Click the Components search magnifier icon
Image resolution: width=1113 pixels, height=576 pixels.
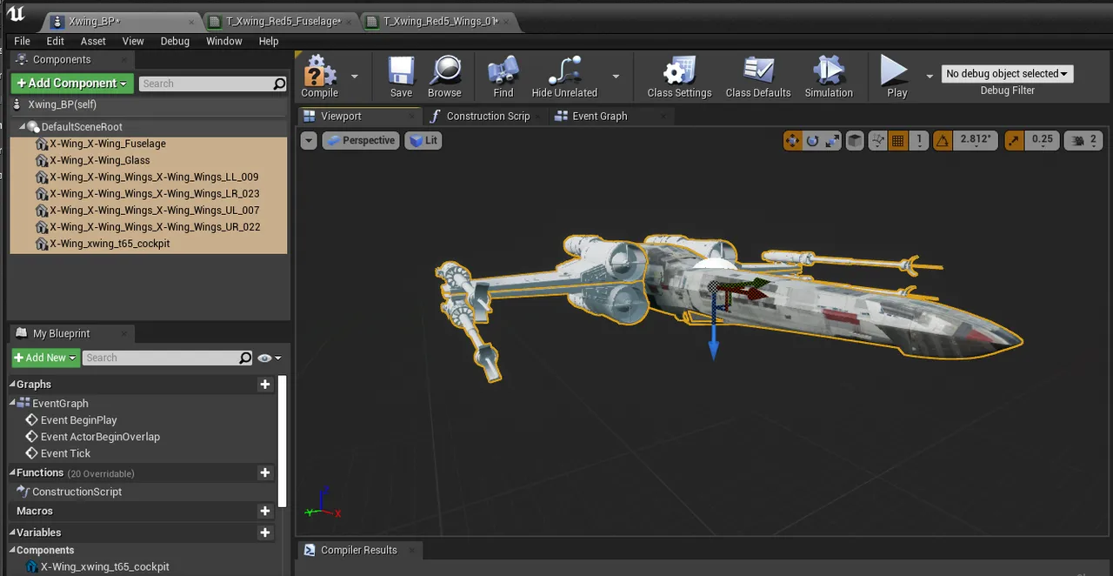(279, 84)
